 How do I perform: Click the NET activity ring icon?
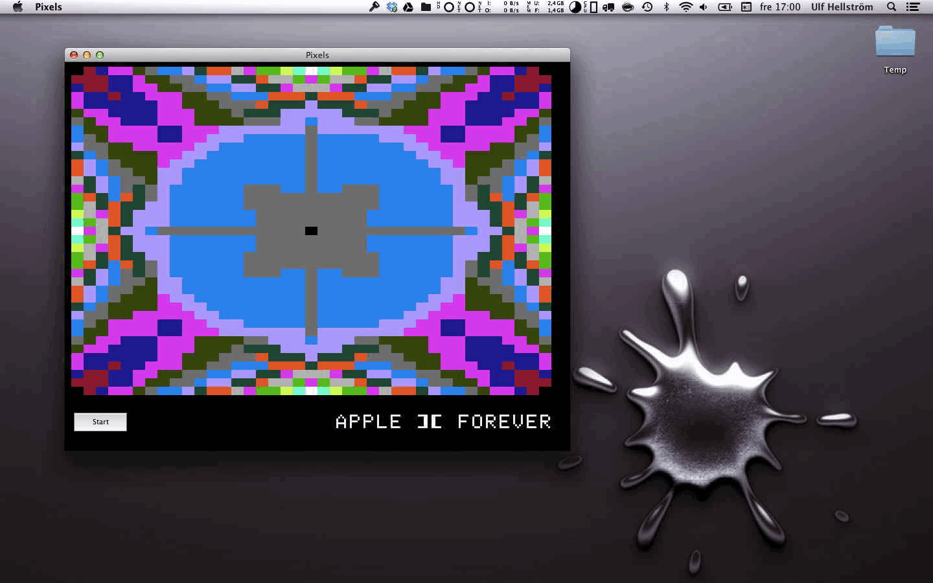tap(469, 7)
